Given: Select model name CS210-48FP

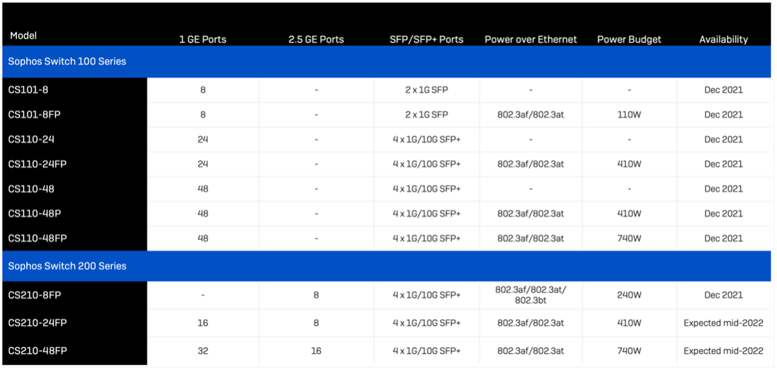Looking at the screenshot, I should point(37,351).
